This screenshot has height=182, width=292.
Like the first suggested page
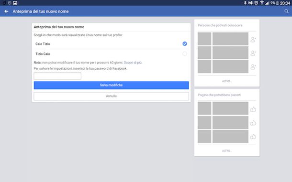pos(253,109)
